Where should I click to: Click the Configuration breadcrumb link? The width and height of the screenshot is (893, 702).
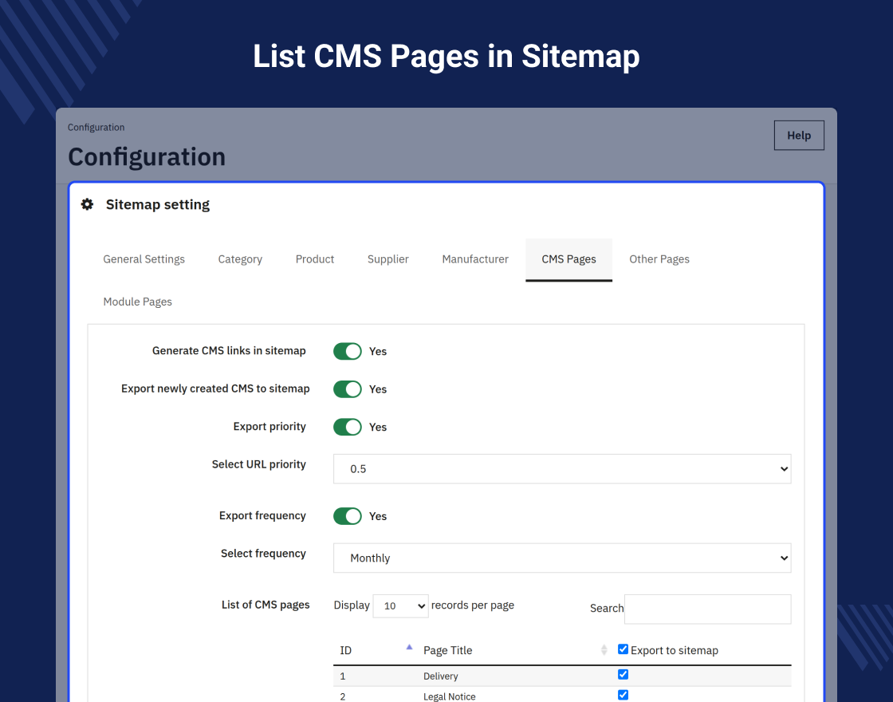pos(96,127)
